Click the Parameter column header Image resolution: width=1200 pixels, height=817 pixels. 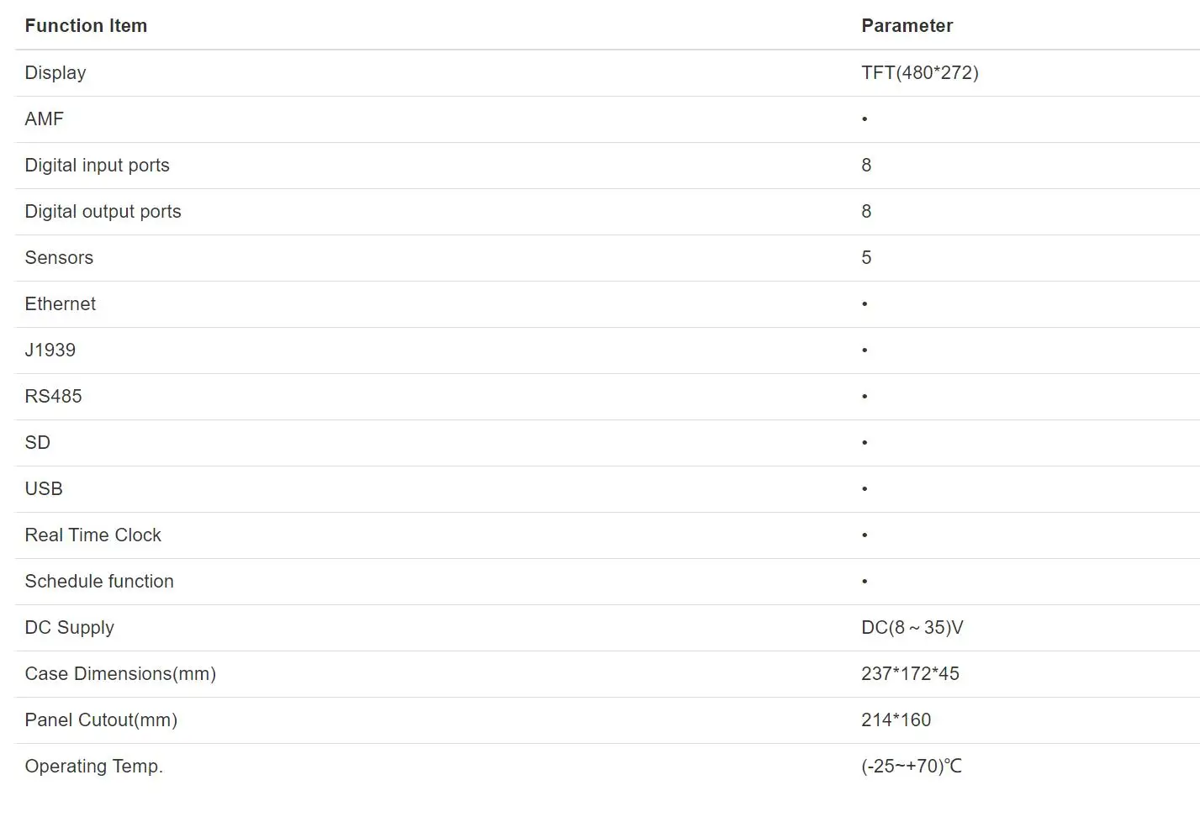coord(907,26)
